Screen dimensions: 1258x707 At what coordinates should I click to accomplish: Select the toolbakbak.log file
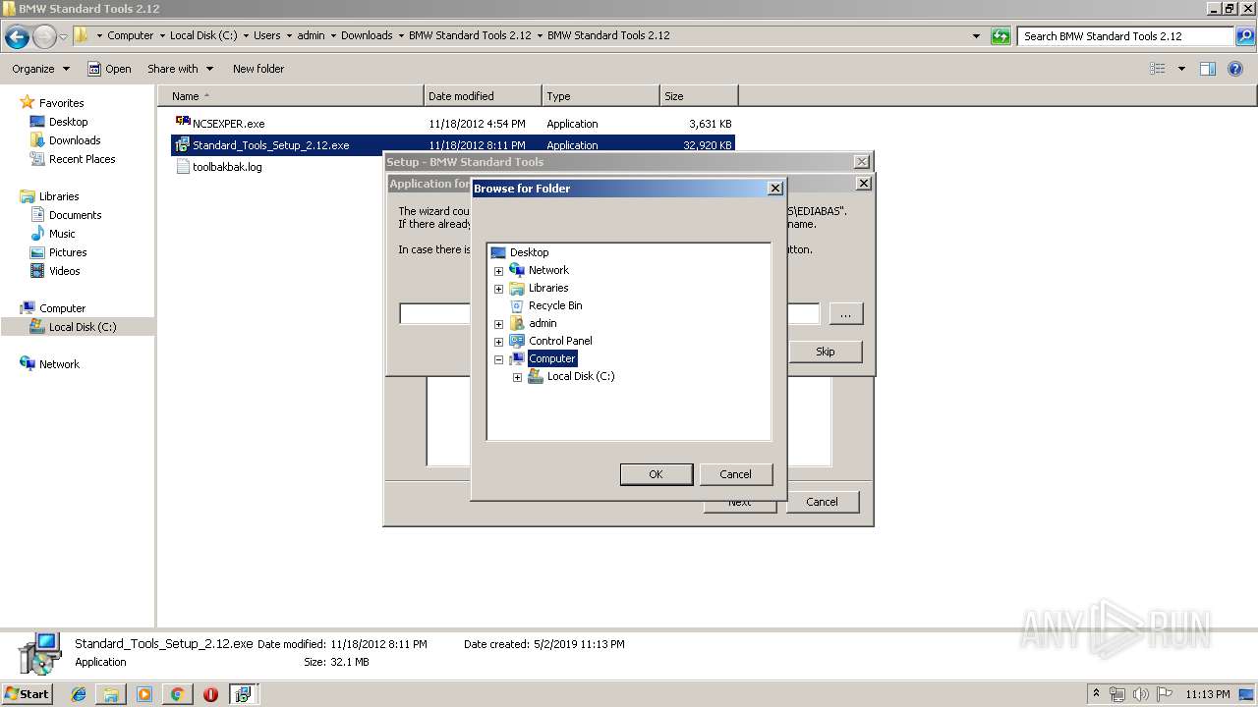click(227, 167)
